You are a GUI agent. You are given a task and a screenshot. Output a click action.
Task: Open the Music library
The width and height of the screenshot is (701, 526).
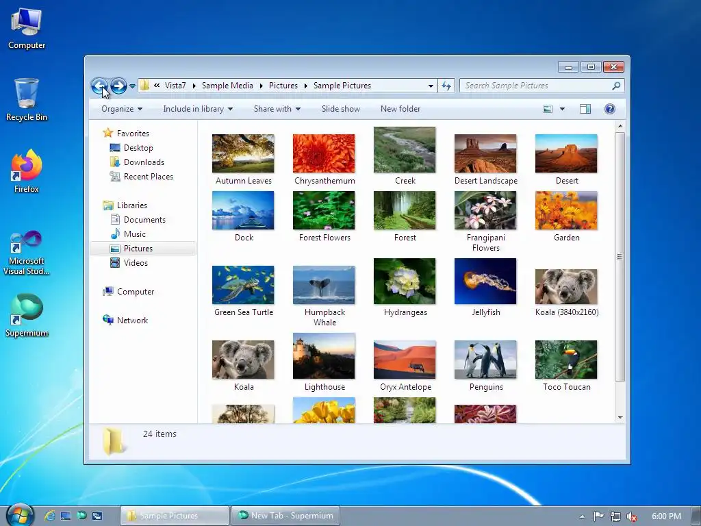pos(128,234)
